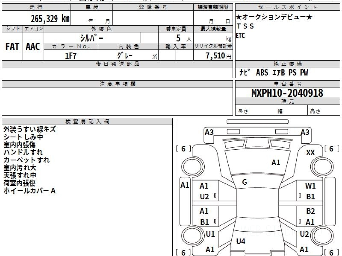Select the ハンドルすれ inspector note
The image size is (342, 256).
pos(23,152)
